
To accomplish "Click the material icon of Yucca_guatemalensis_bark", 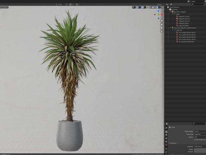I will point(177,42).
